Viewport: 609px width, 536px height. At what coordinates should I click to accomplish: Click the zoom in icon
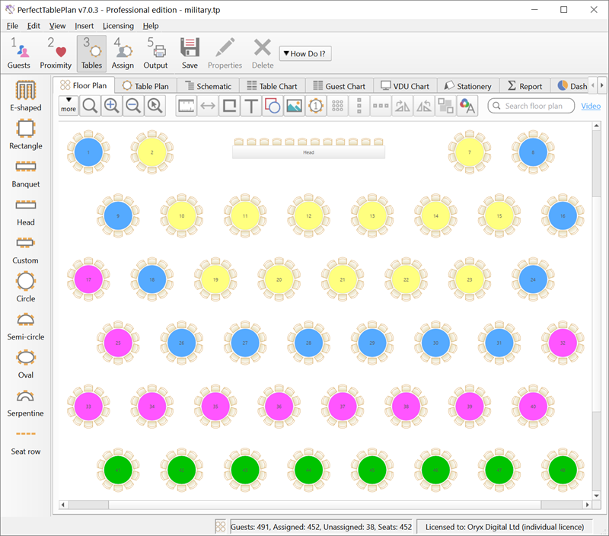coord(111,106)
